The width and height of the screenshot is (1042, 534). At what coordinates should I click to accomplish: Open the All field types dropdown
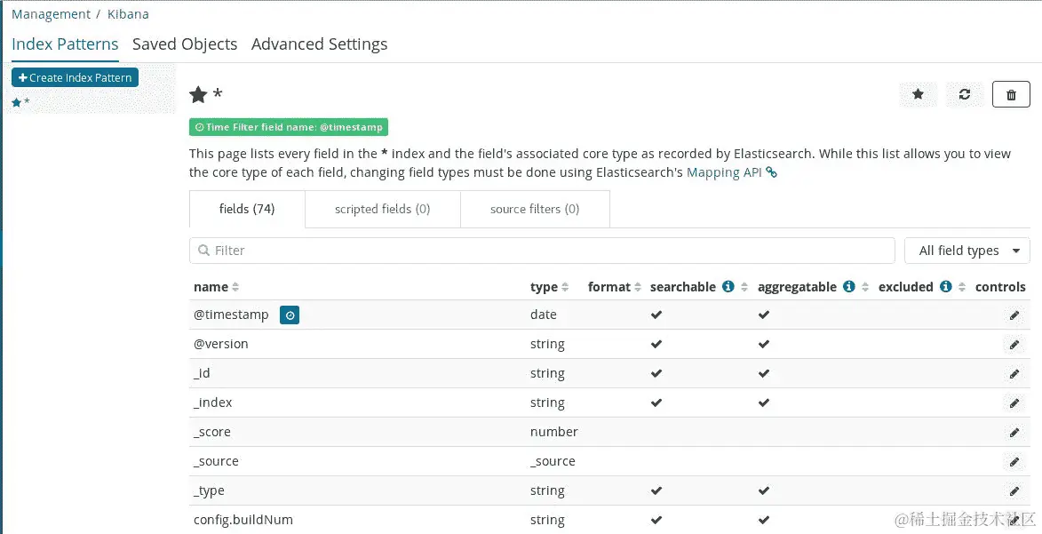click(966, 251)
